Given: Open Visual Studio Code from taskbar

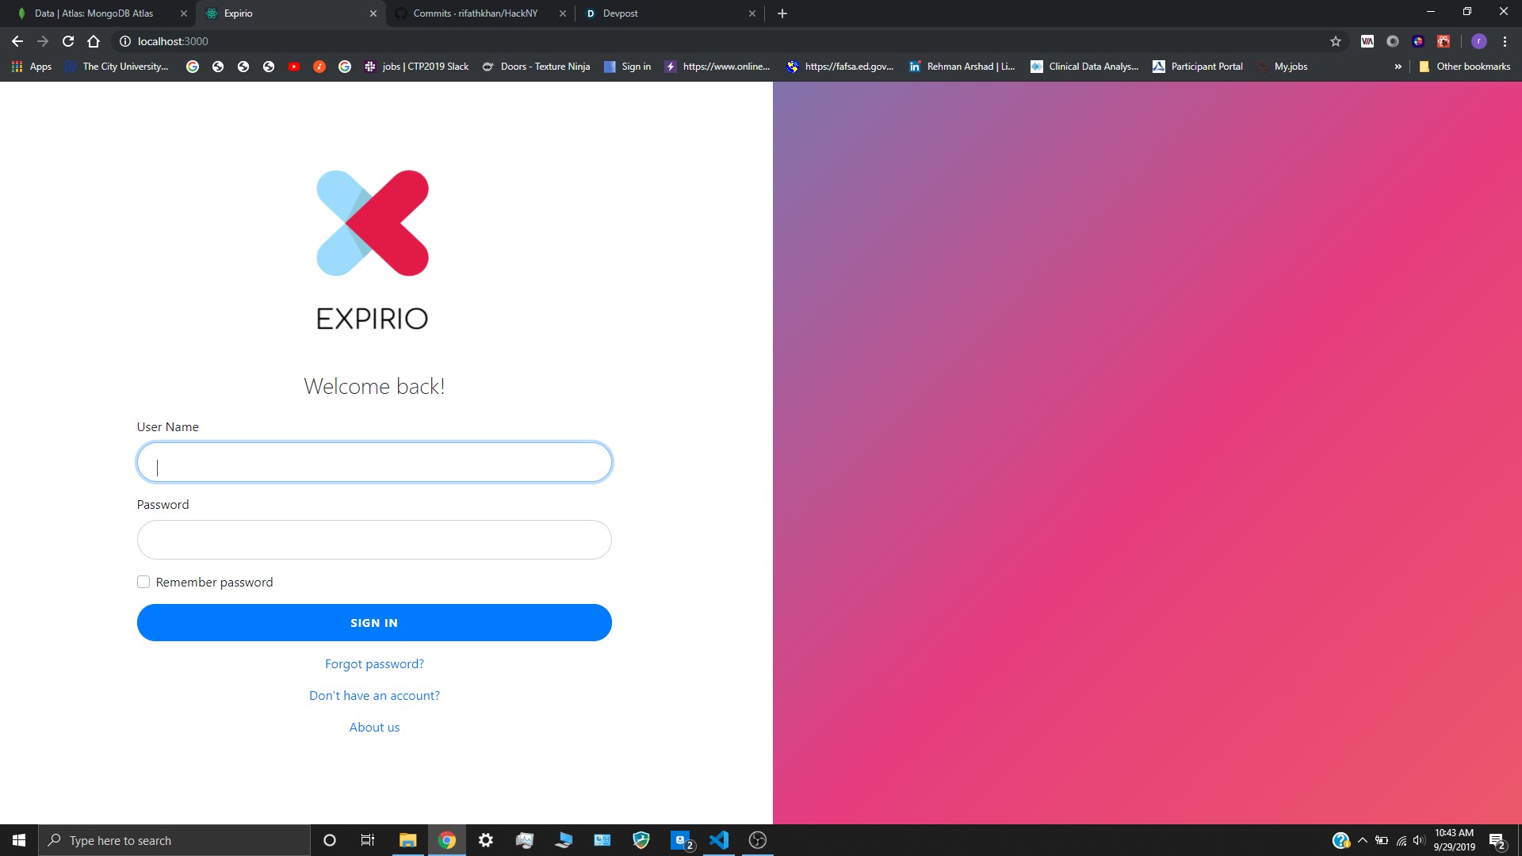Looking at the screenshot, I should [x=719, y=840].
